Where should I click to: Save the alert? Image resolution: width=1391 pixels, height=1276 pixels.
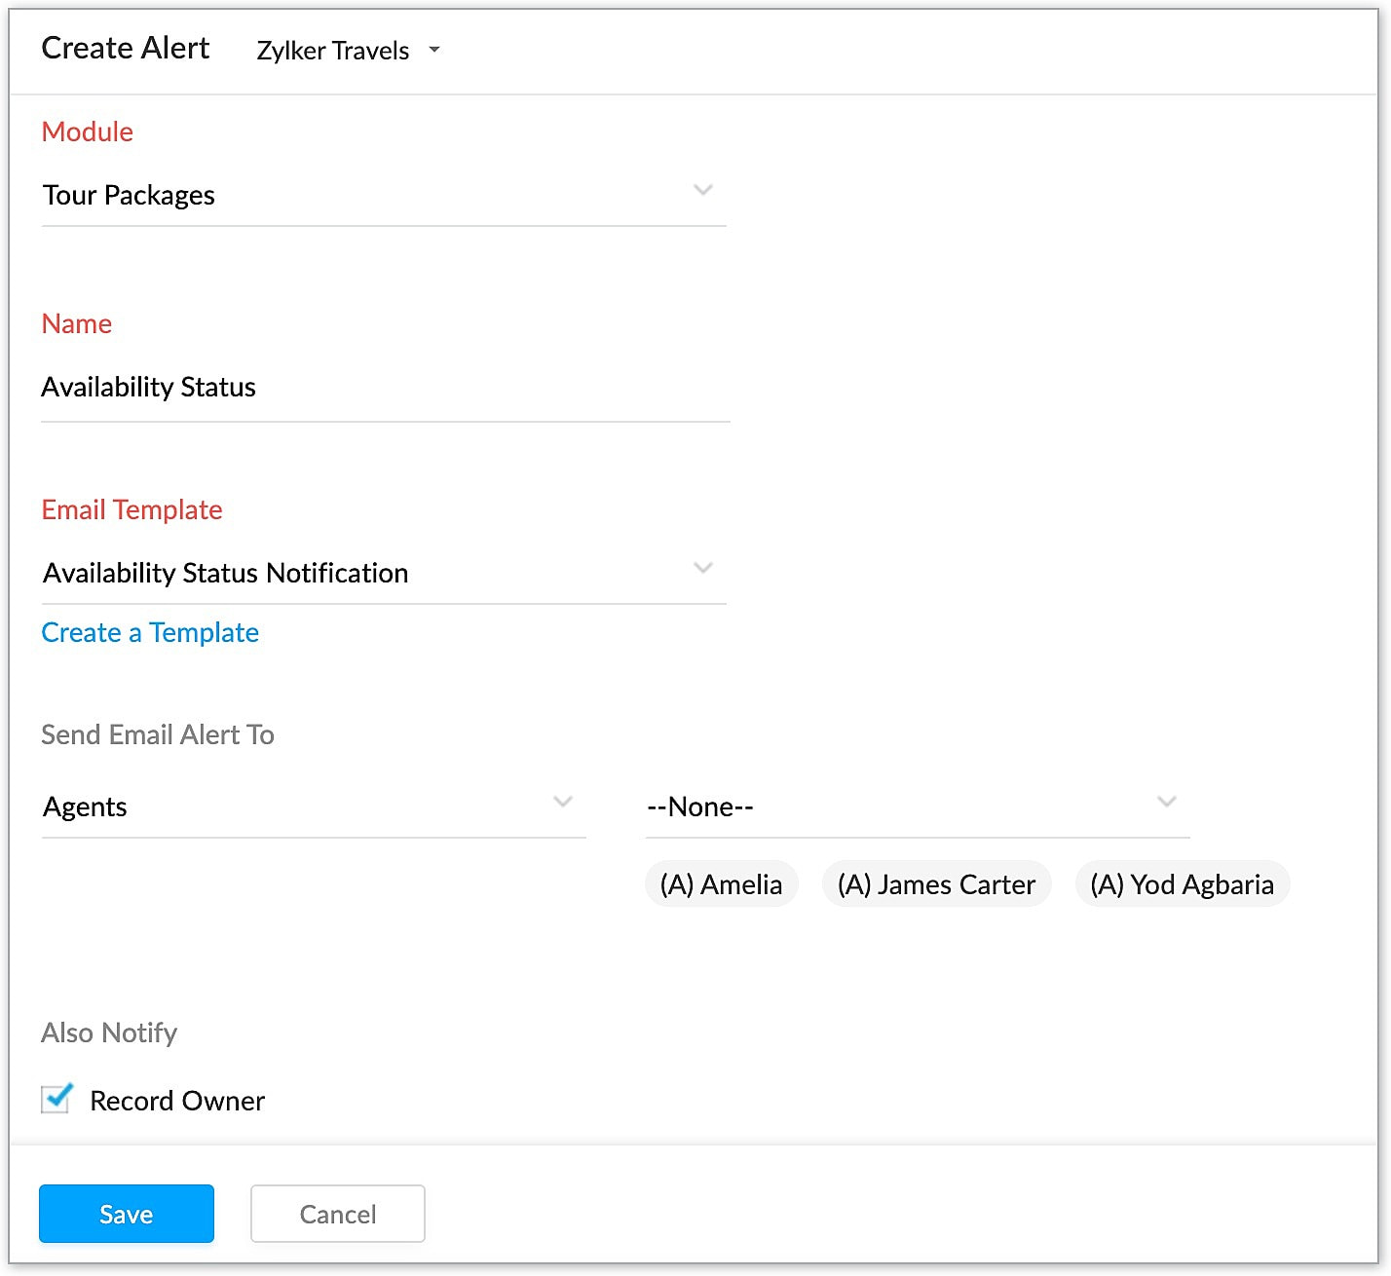(x=127, y=1214)
